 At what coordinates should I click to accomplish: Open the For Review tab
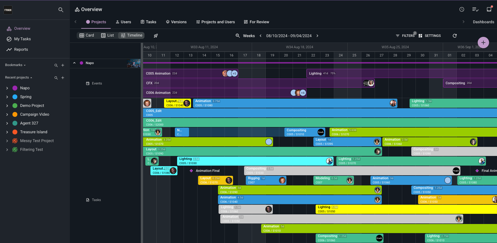257,22
